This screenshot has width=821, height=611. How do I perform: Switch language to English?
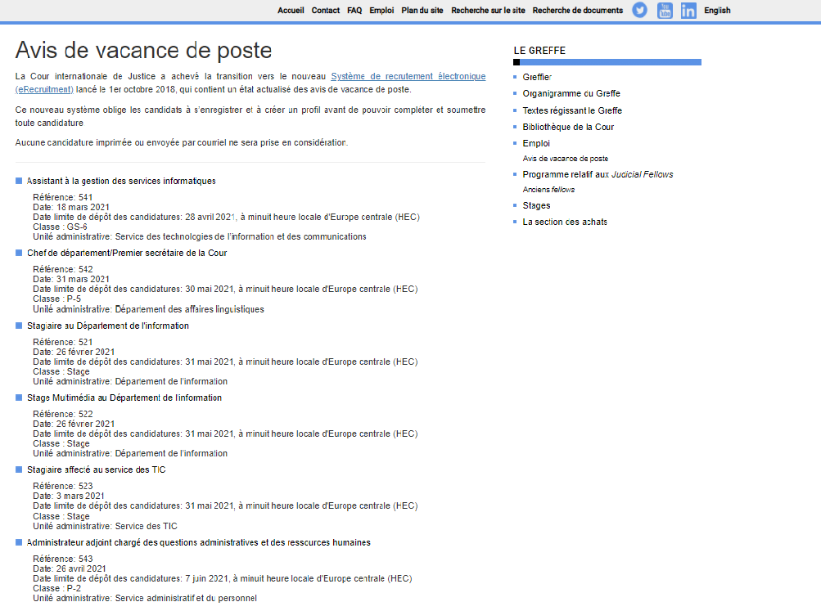[717, 10]
